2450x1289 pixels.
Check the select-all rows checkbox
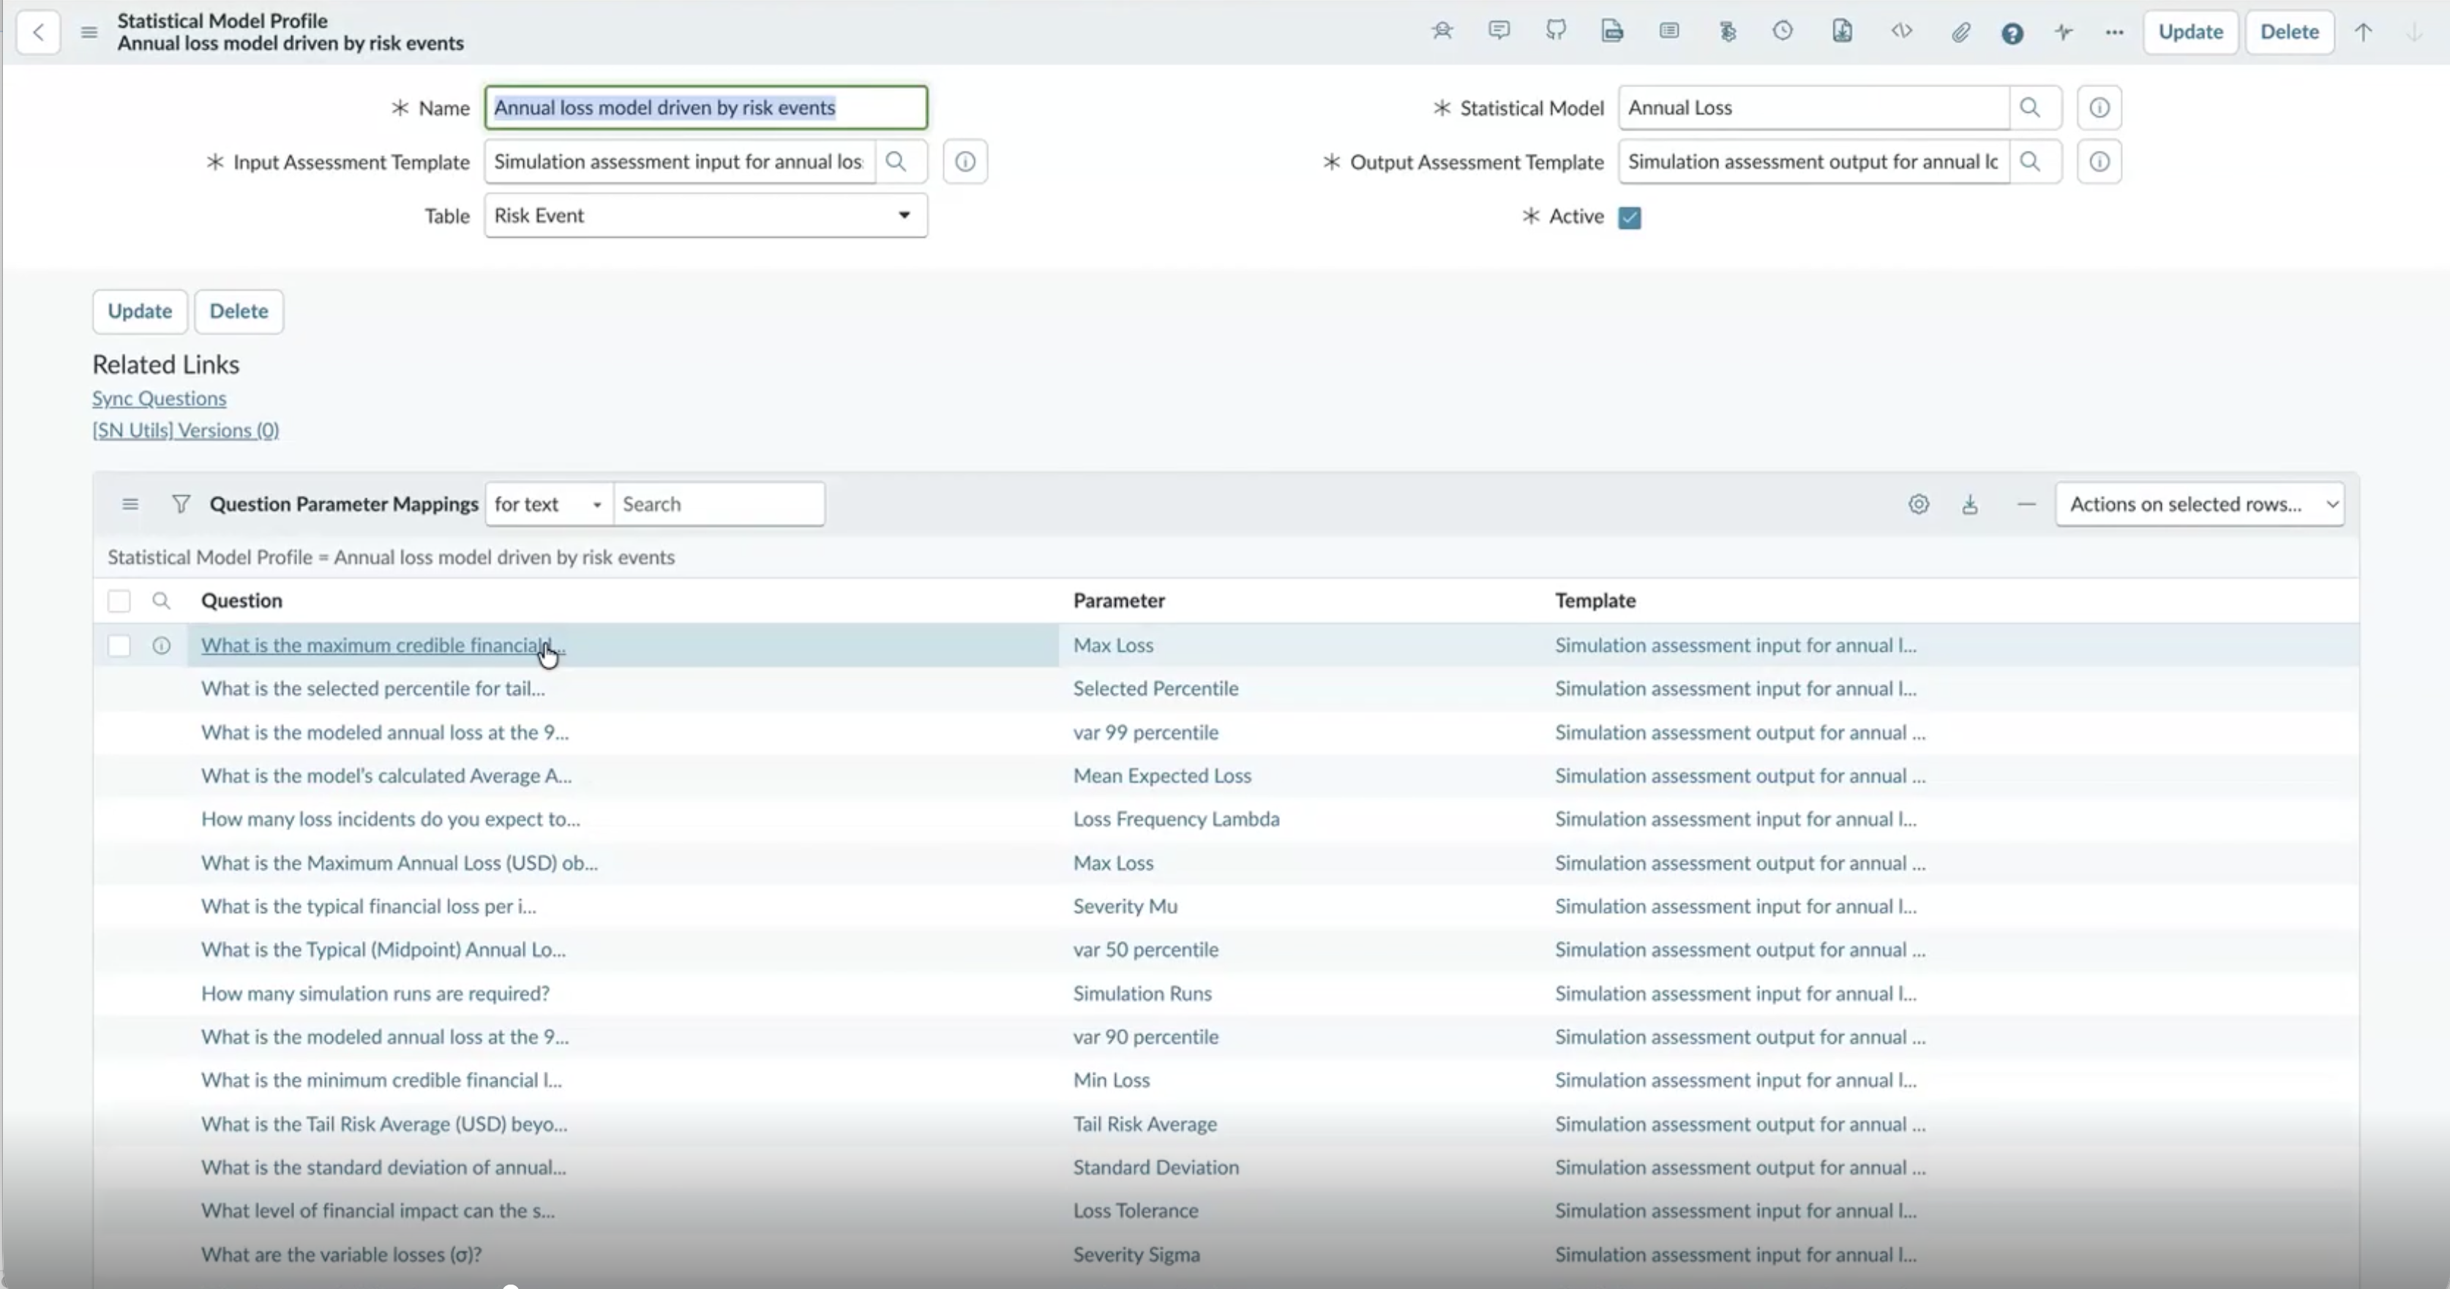pyautogui.click(x=119, y=601)
